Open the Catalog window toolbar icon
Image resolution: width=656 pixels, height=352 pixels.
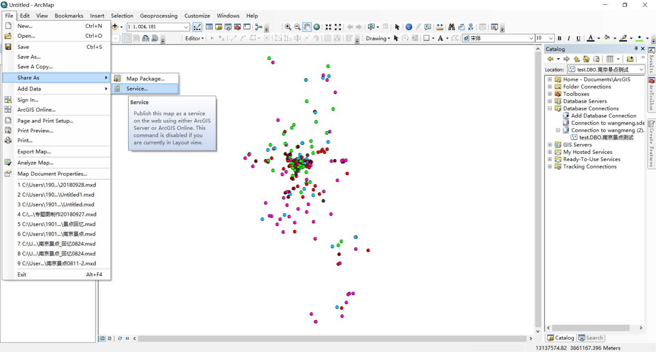click(219, 27)
